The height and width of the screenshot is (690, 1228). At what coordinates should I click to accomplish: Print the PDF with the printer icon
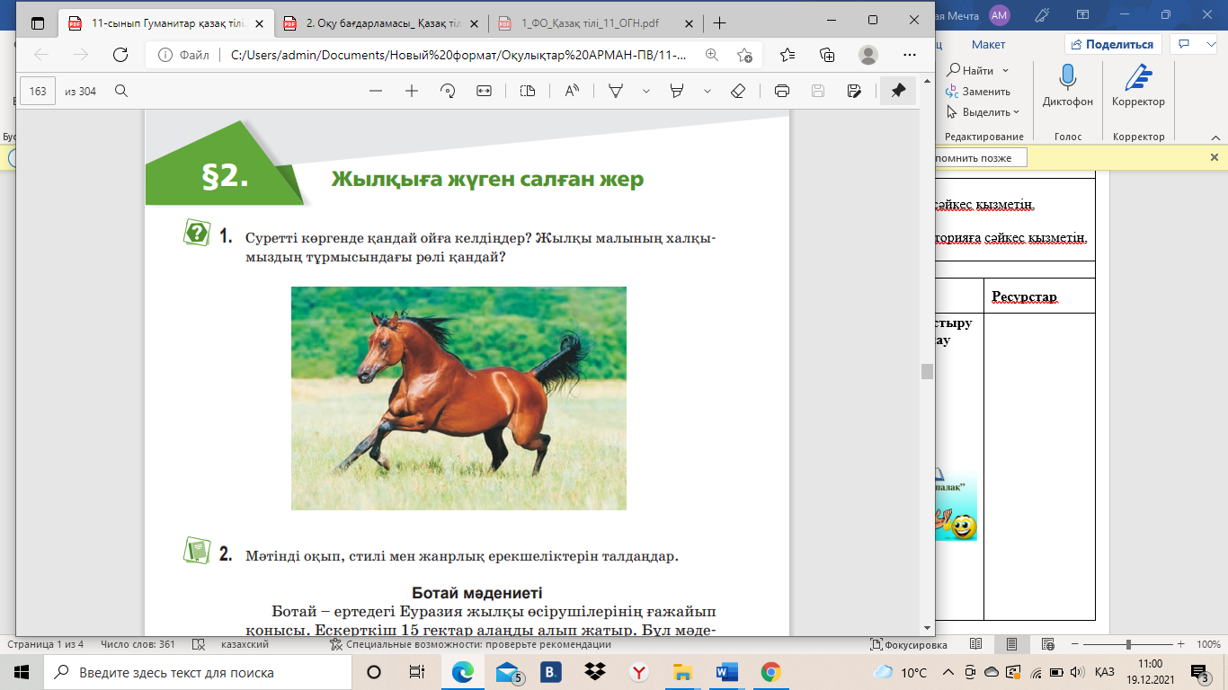(782, 91)
